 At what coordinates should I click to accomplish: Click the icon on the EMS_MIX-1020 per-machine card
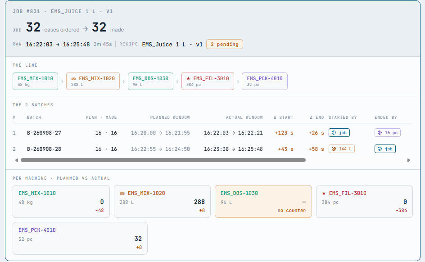click(x=122, y=194)
